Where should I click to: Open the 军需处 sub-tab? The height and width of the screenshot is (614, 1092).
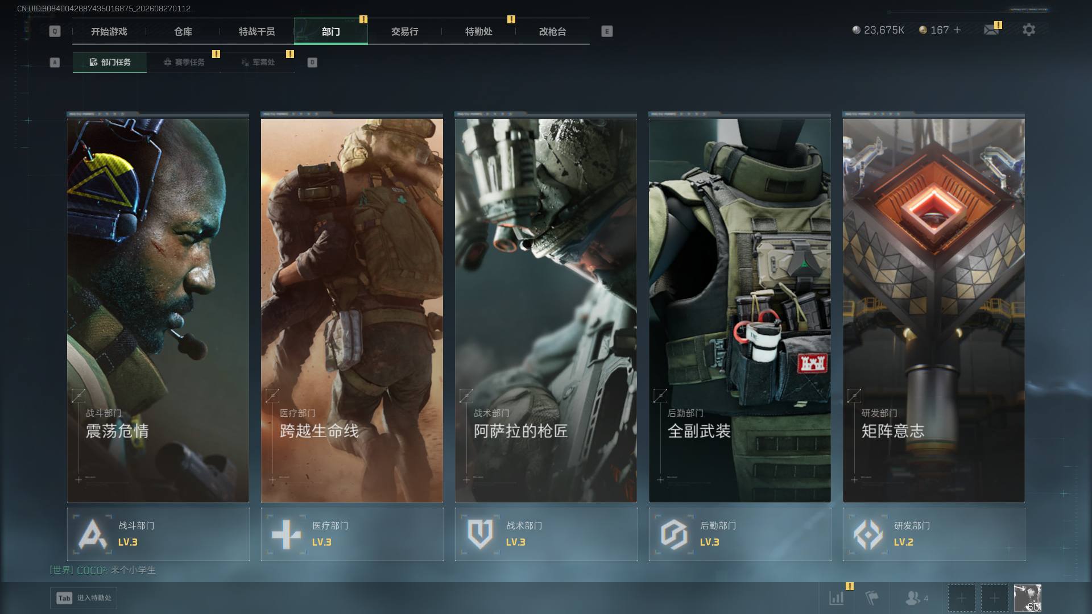point(258,63)
